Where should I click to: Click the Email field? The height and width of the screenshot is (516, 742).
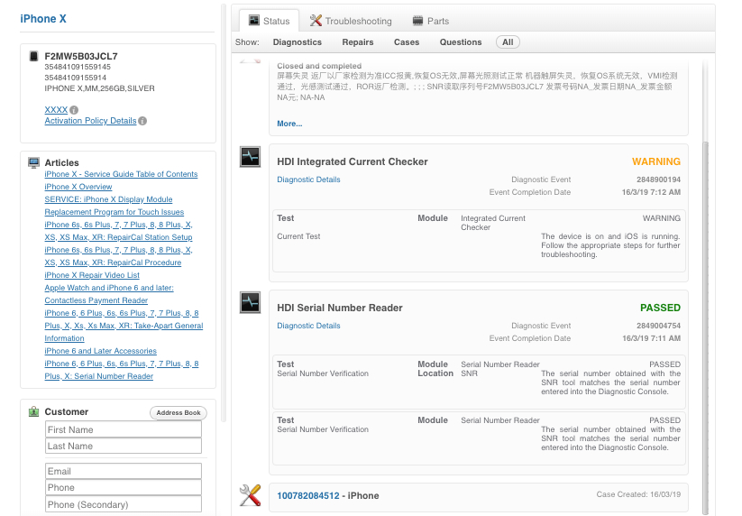(x=124, y=472)
